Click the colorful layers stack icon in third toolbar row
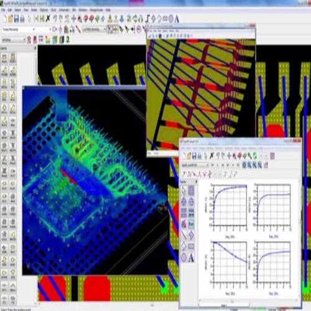The image size is (311, 311). pyautogui.click(x=62, y=39)
